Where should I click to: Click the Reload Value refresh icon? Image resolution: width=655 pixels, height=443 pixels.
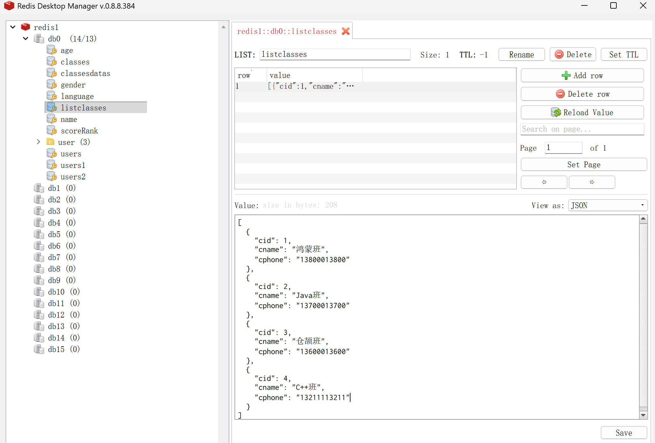[556, 112]
